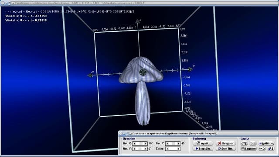Viewport: 279px width, 157px height.
Task: Click the 'Layout' group label
Action: click(245, 139)
